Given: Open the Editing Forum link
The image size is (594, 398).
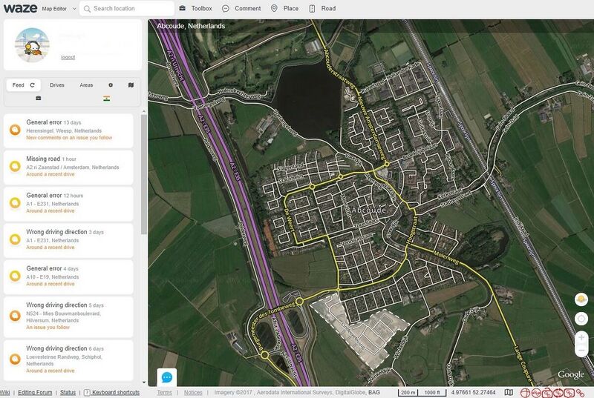Looking at the screenshot, I should pos(35,393).
